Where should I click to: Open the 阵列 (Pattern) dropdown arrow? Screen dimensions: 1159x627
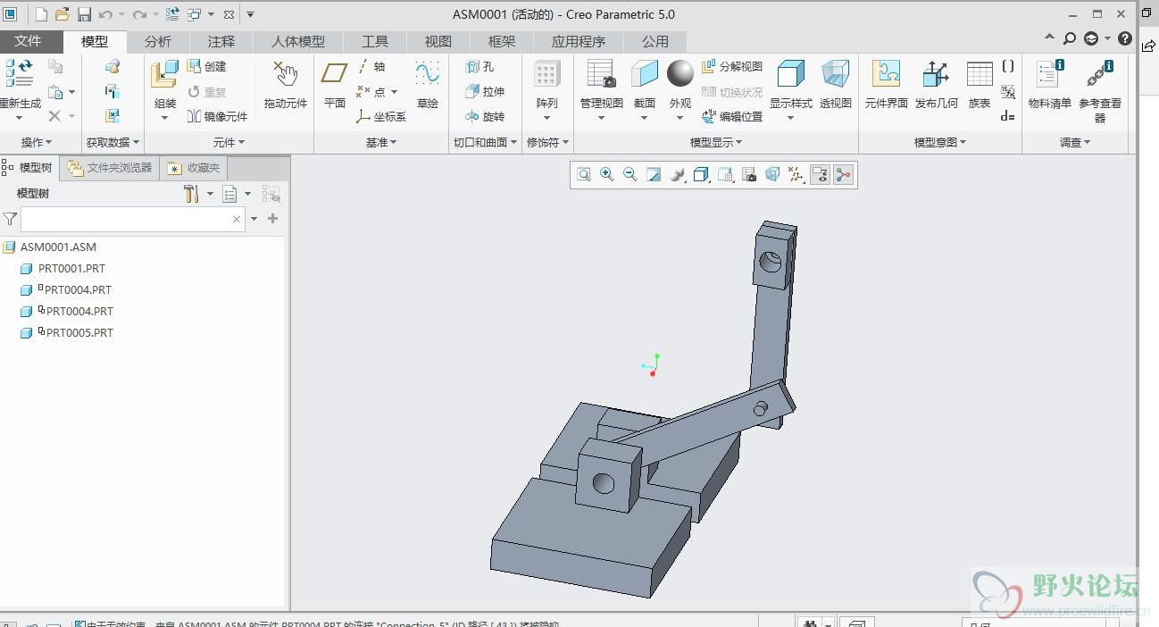tap(547, 118)
